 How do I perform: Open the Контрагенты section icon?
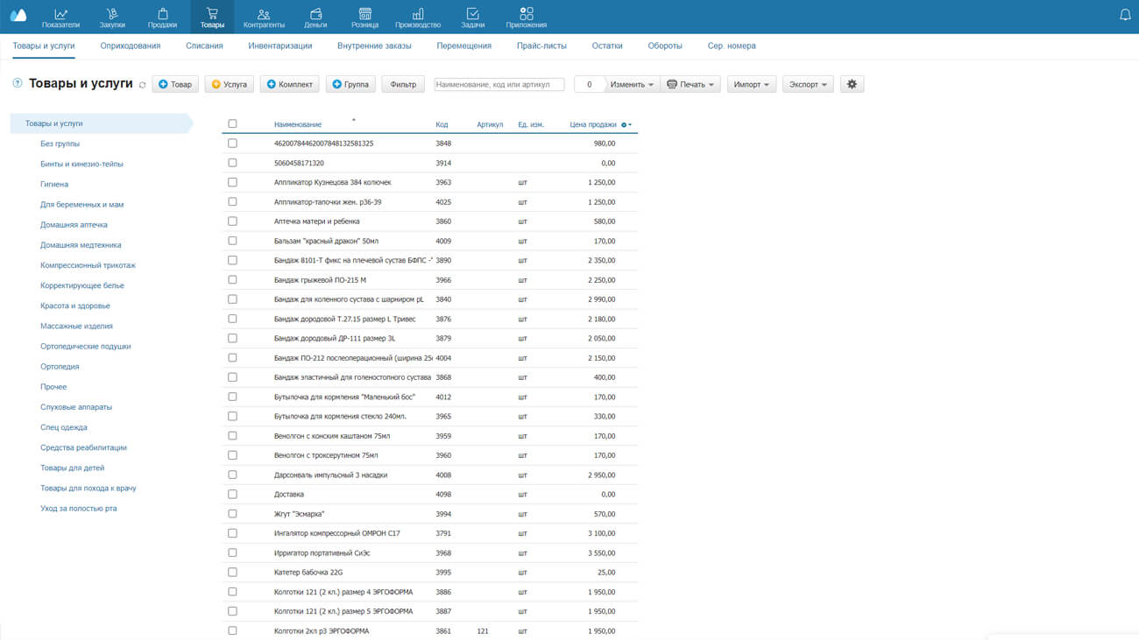(264, 14)
